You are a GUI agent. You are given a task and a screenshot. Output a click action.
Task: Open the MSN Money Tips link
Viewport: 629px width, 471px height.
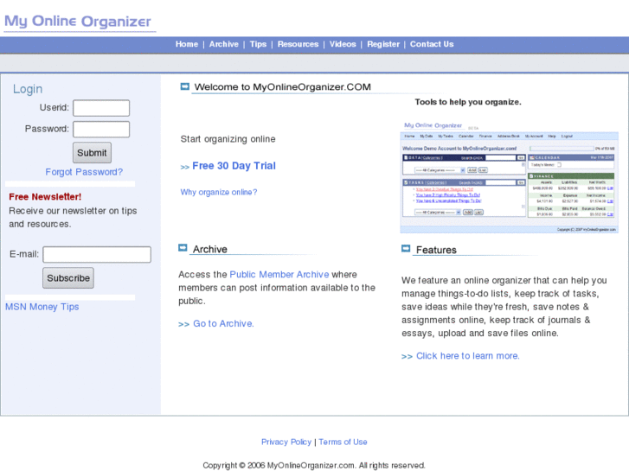click(42, 307)
